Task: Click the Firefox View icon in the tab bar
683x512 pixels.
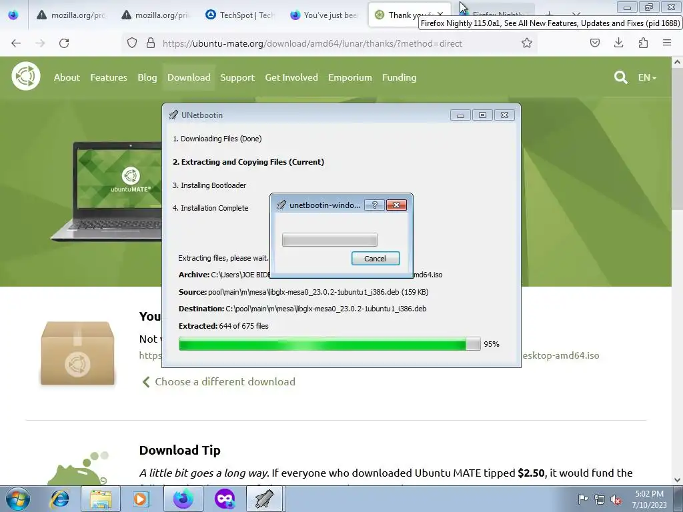Action: pyautogui.click(x=13, y=15)
